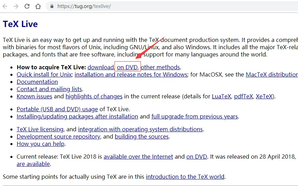This screenshot has height=186, width=298.
Task: Click the padlock site security icon
Action: pos(52,6)
